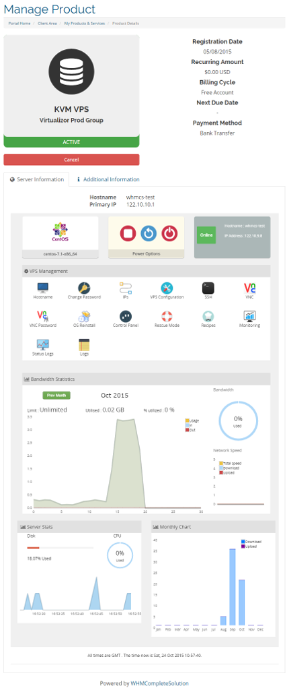Open the Recipes icon

coord(208,317)
